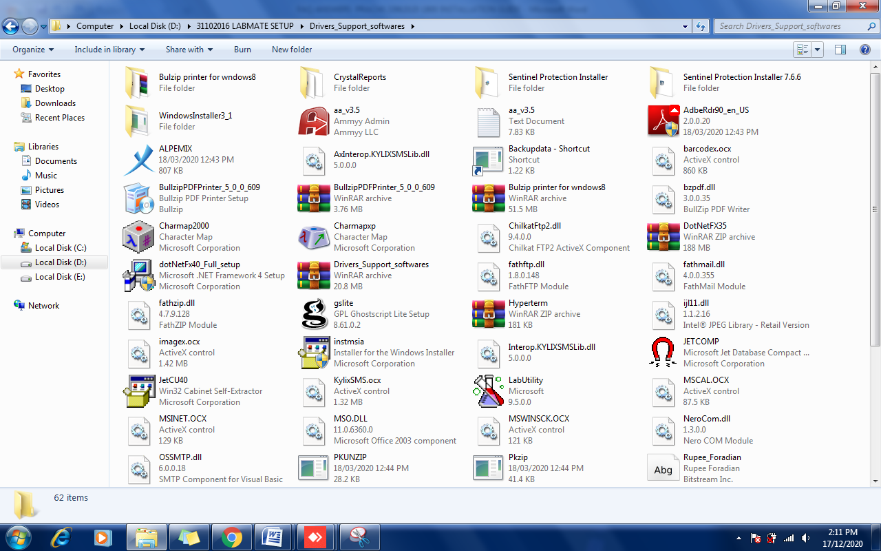Expand the Computer breadcrumb arrow
This screenshot has height=551, width=881.
point(121,26)
